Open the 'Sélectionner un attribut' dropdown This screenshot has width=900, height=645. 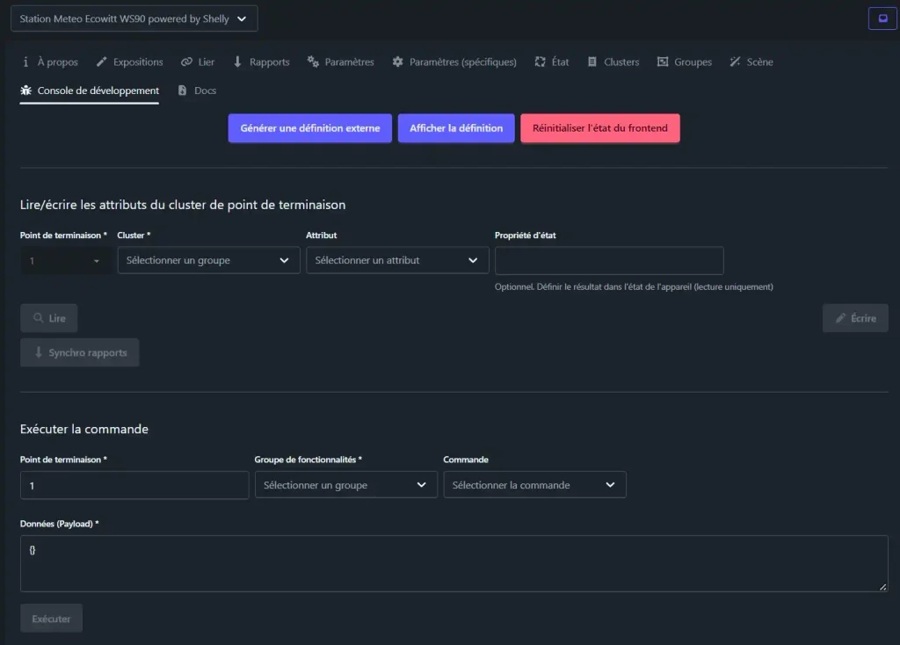[397, 260]
